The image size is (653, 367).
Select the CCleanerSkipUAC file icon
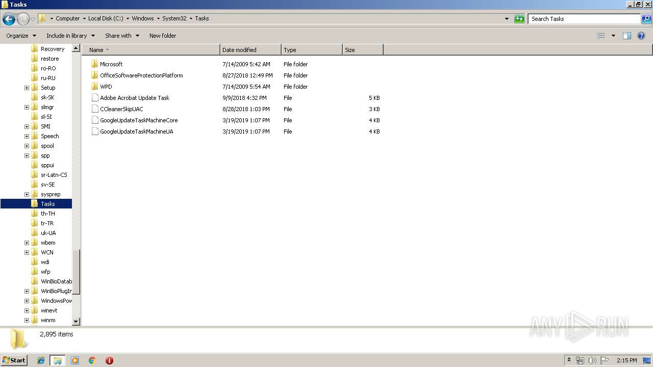click(x=94, y=109)
